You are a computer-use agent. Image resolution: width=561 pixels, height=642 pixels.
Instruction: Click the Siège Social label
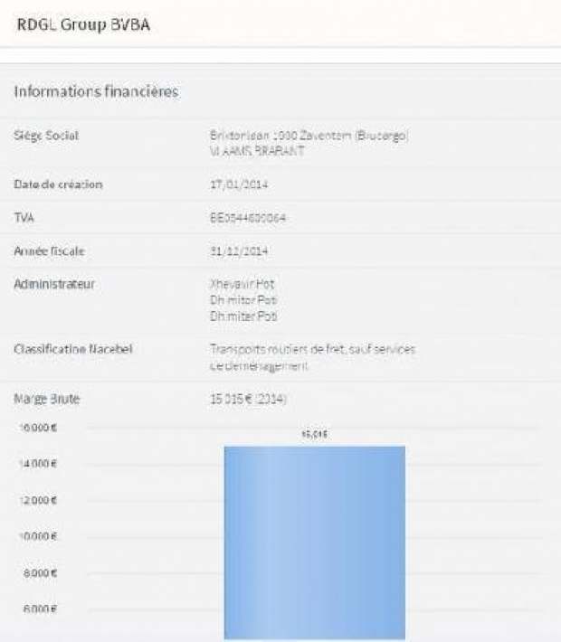coord(46,136)
